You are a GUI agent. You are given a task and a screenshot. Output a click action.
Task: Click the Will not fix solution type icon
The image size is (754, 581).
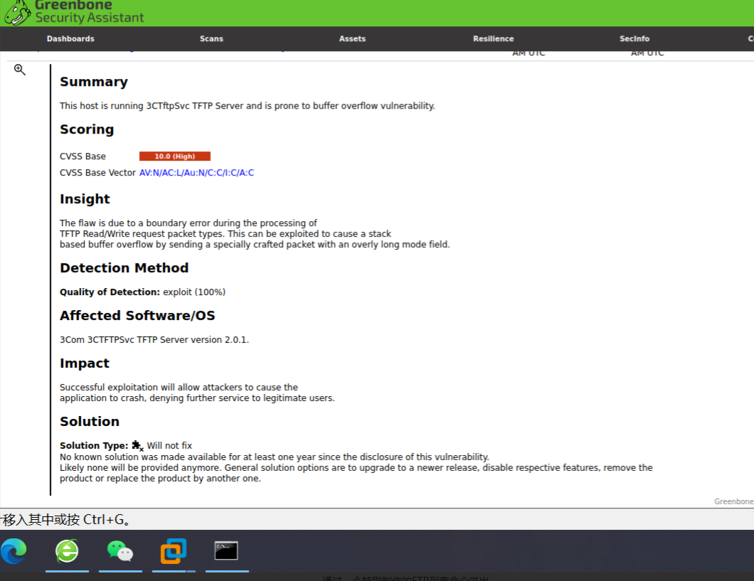click(137, 445)
